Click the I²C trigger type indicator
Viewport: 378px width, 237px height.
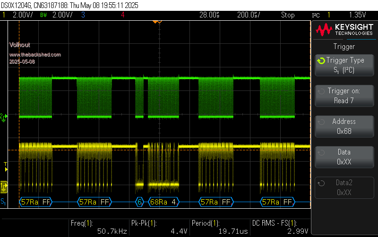[x=316, y=15]
